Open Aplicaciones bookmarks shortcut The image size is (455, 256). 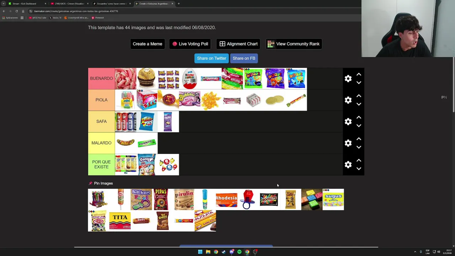point(10,18)
